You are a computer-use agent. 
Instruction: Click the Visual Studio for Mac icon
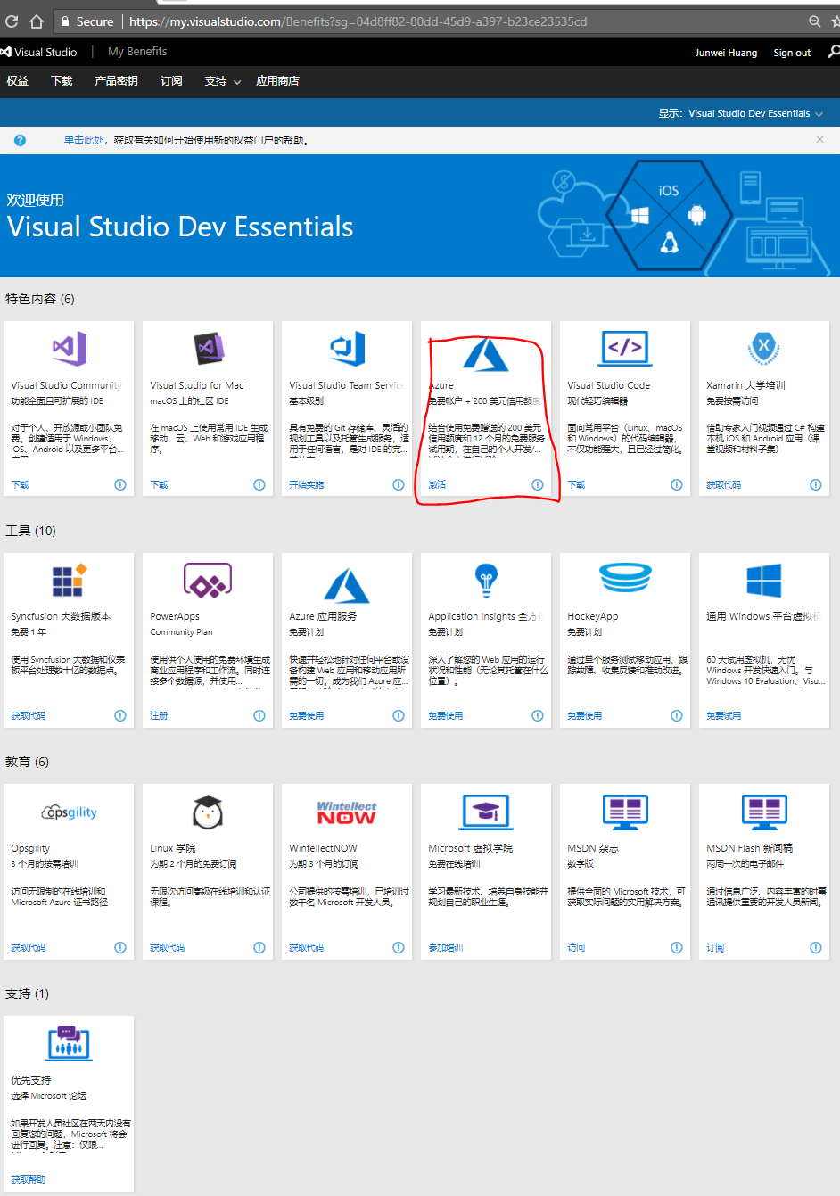point(207,349)
